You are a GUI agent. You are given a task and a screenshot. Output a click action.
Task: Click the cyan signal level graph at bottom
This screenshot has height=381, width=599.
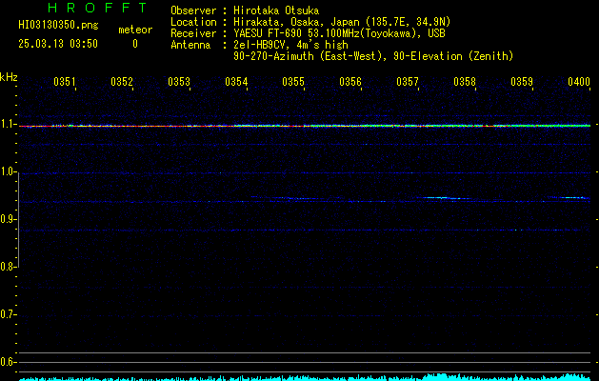coord(306,377)
